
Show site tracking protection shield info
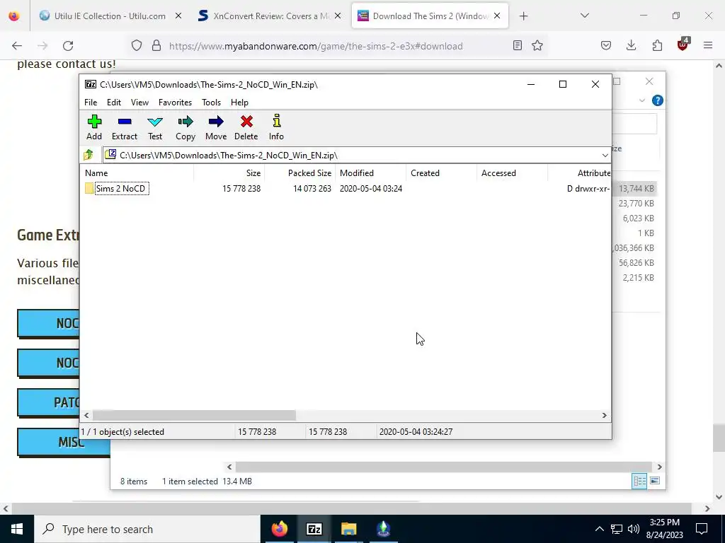click(x=137, y=46)
